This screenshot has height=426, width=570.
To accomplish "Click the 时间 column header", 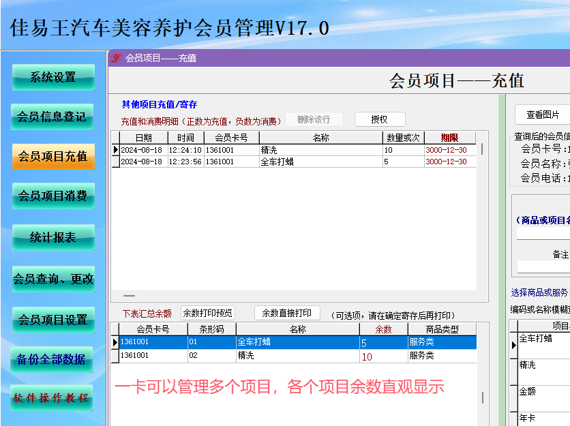I will click(x=185, y=138).
